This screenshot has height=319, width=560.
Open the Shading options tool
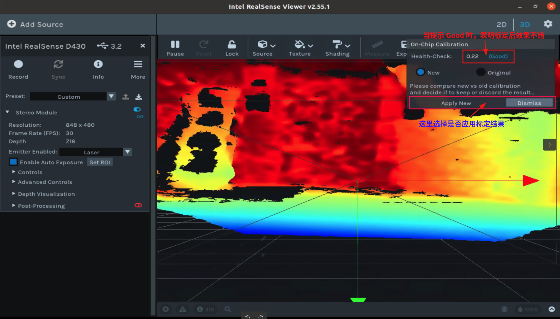tap(337, 48)
